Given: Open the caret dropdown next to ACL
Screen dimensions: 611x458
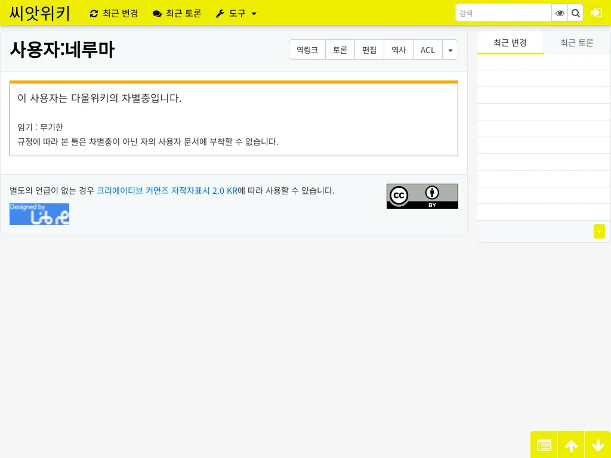Looking at the screenshot, I should pos(450,50).
